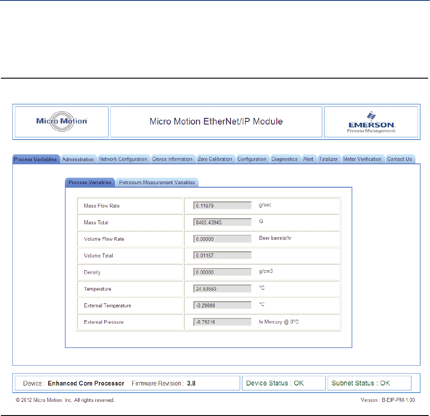The height and width of the screenshot is (416, 430).
Task: Click the In Mercury @ 0°C unit
Action: pos(279,322)
